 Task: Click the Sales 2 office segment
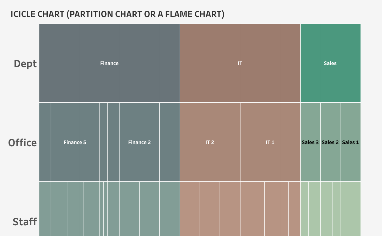(x=330, y=142)
